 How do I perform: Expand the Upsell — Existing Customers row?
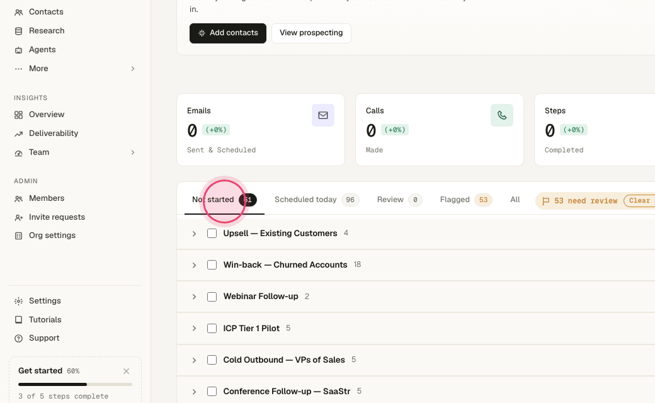194,234
